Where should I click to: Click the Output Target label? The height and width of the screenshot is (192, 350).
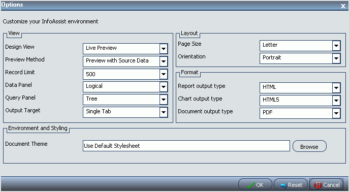coord(23,111)
